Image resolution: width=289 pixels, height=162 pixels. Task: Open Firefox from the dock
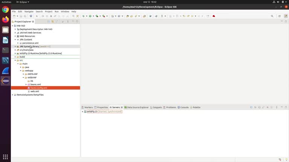click(5, 19)
